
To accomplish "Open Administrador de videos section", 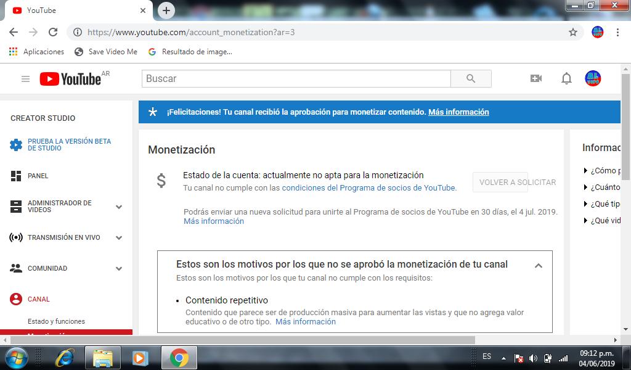I will (x=60, y=206).
